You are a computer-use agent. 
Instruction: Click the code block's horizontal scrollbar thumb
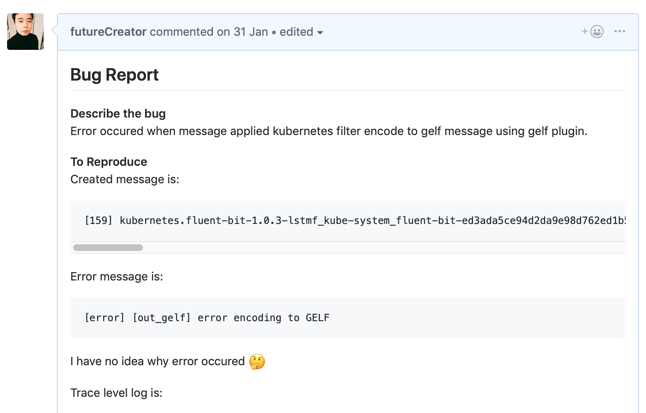click(x=108, y=248)
